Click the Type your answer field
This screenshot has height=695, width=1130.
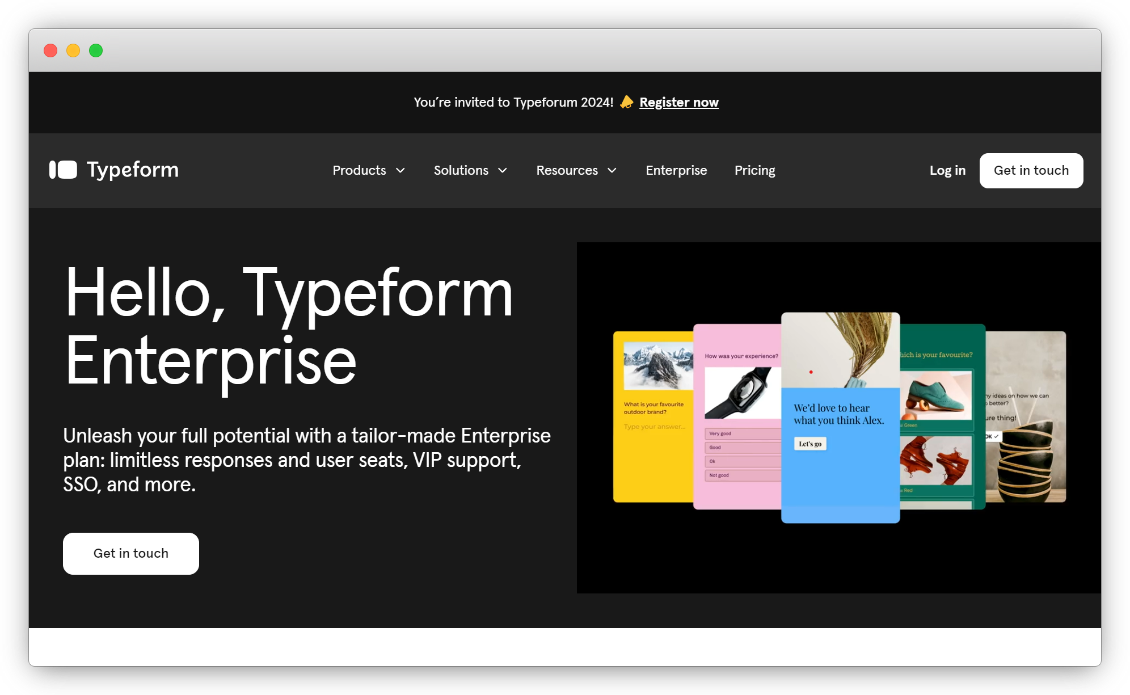[x=655, y=427]
